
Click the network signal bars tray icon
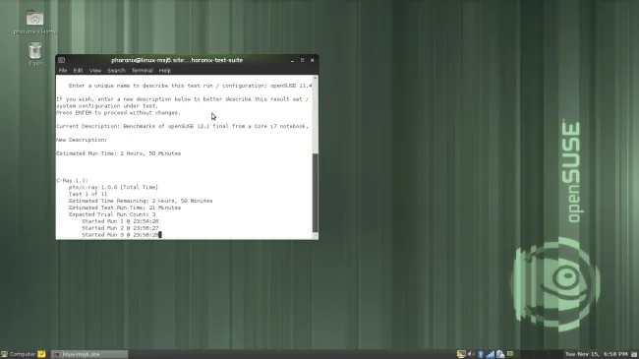tap(491, 354)
